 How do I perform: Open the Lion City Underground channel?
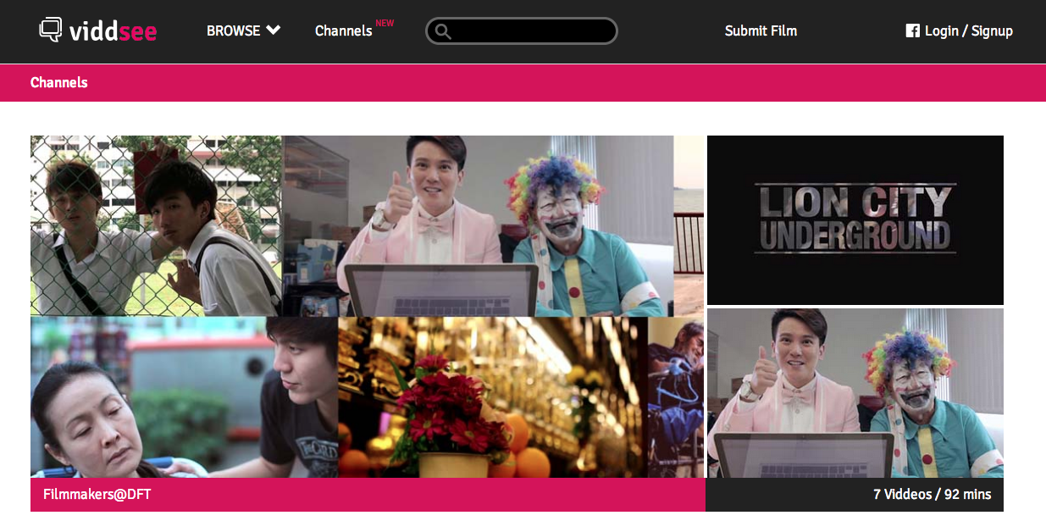[x=855, y=322]
